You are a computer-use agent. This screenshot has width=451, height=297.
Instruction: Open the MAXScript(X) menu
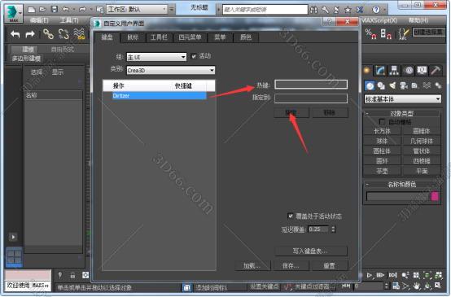click(379, 20)
